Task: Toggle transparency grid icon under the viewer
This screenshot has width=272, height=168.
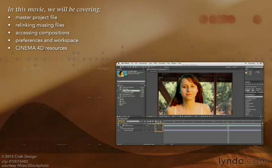Action: [182, 117]
